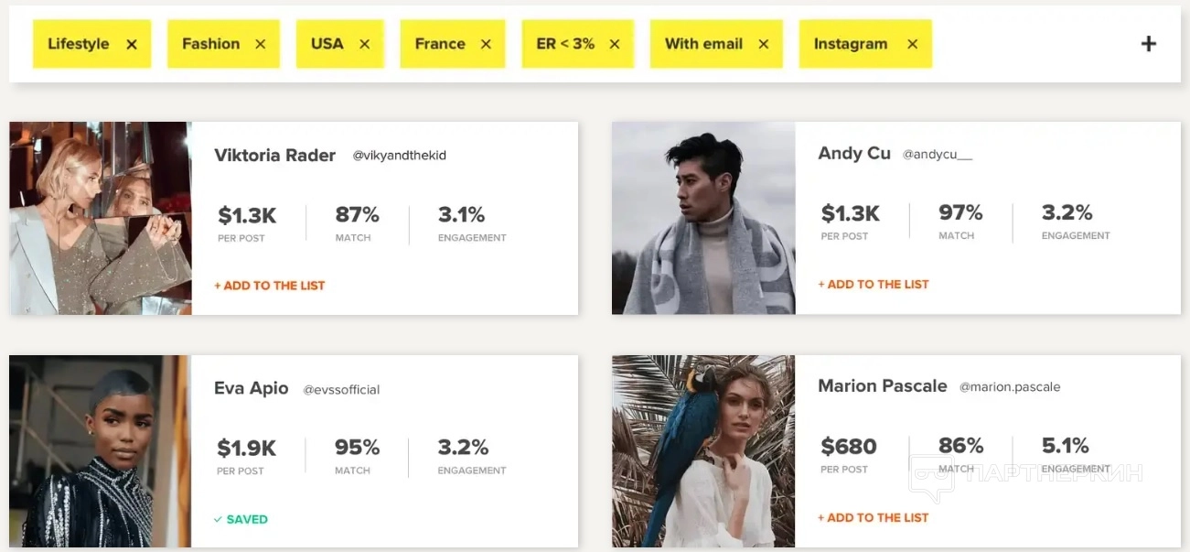Click the plus icon to add filter

click(x=1149, y=43)
